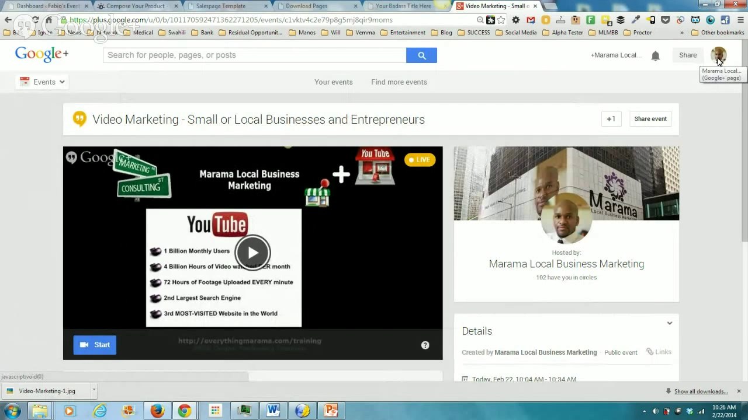Open the Alpha Tester bookmarks folder
The image size is (748, 420).
click(x=563, y=33)
